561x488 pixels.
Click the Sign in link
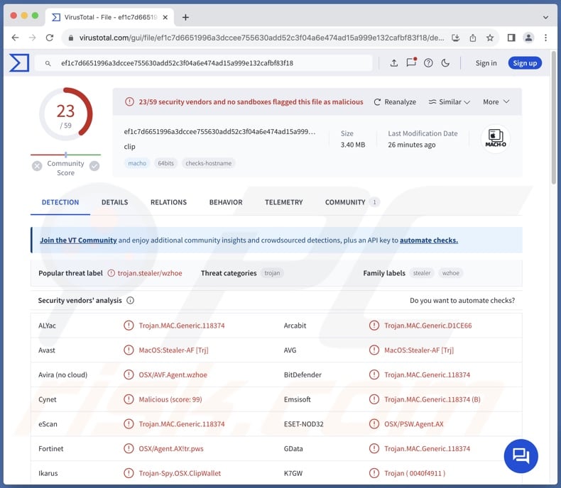pos(486,63)
